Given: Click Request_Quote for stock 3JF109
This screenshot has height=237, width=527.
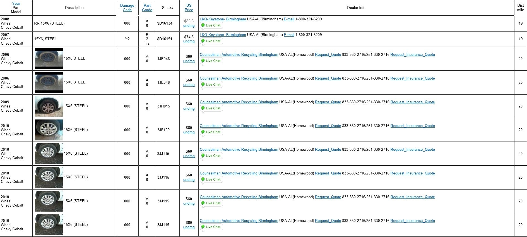Looking at the screenshot, I should pos(328,126).
